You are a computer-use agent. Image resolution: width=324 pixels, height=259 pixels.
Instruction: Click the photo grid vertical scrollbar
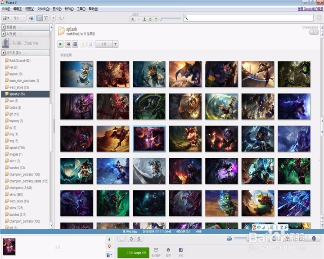click(x=322, y=126)
